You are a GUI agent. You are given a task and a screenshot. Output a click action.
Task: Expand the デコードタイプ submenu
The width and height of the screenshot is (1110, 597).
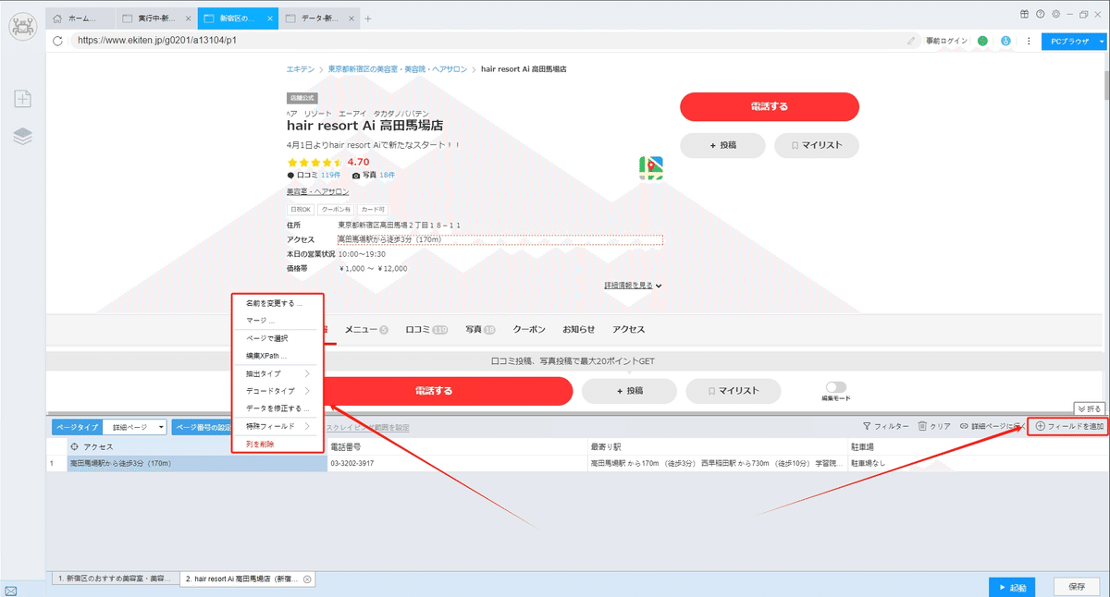(x=277, y=391)
